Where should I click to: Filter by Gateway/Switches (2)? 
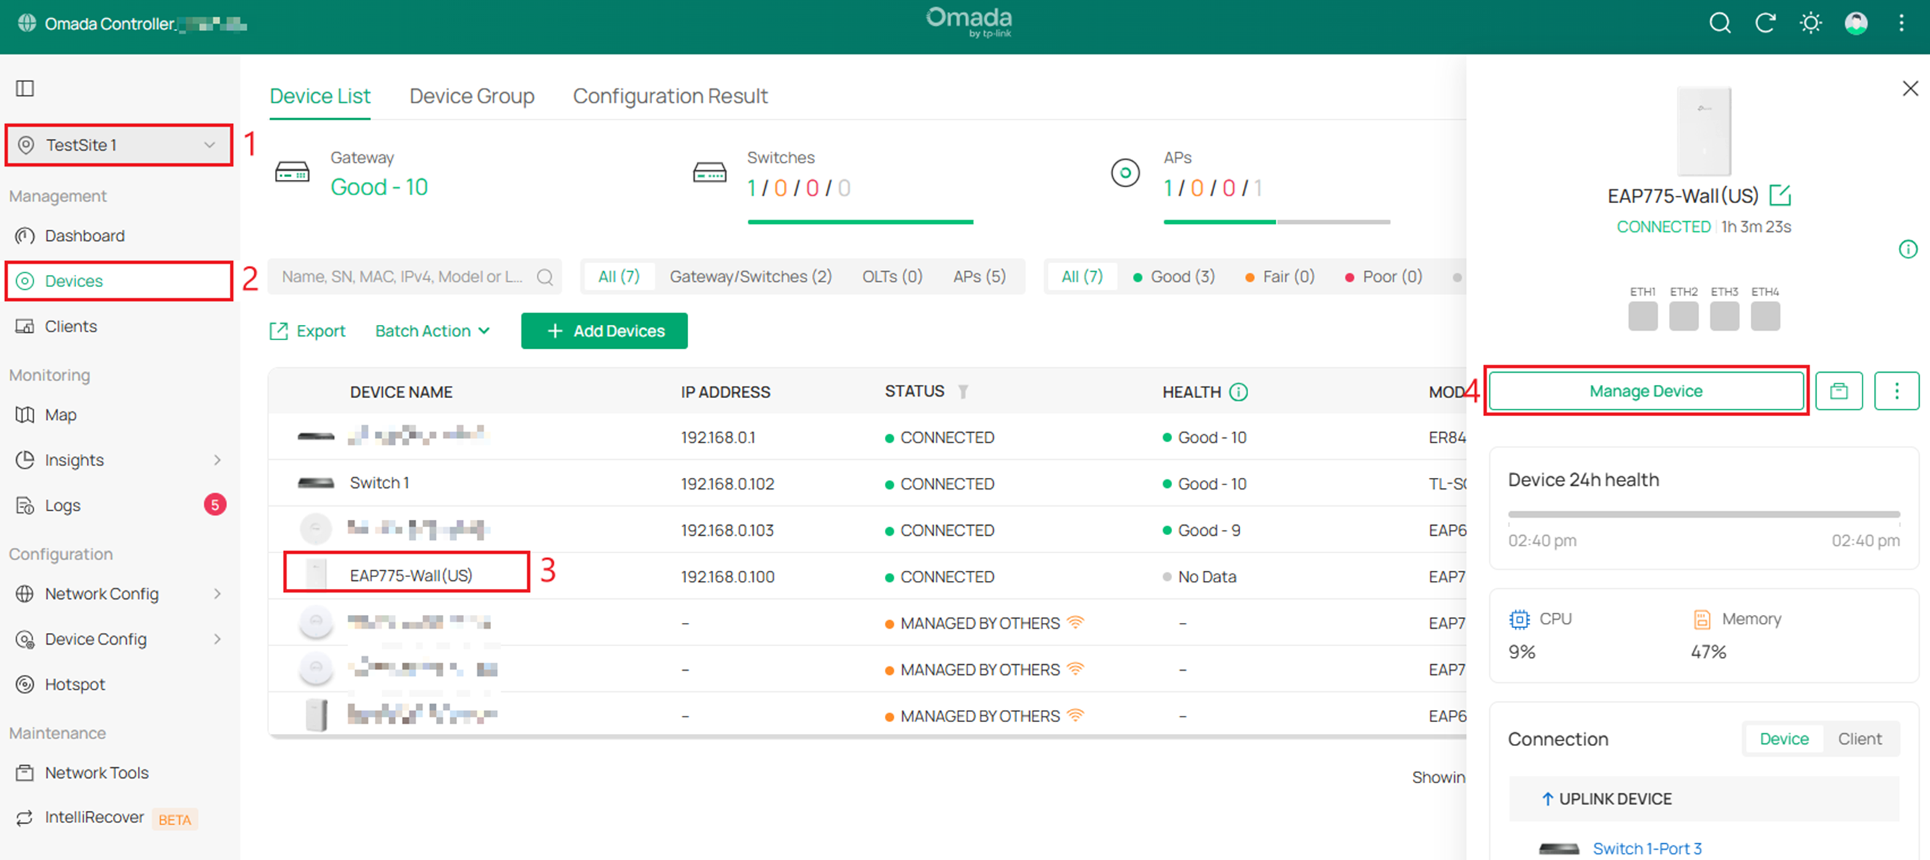click(751, 277)
